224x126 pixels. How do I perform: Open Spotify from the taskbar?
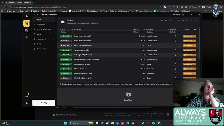153,123
